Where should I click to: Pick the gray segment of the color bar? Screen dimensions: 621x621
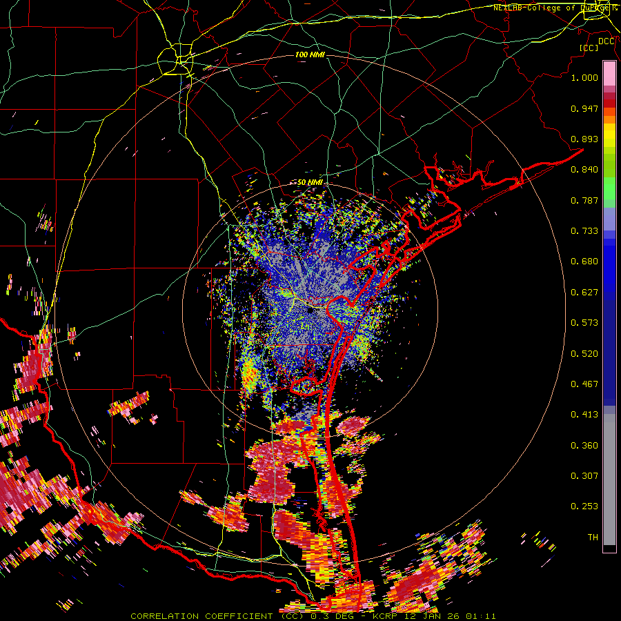[x=609, y=480]
